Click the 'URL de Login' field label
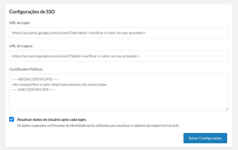 click(x=20, y=23)
